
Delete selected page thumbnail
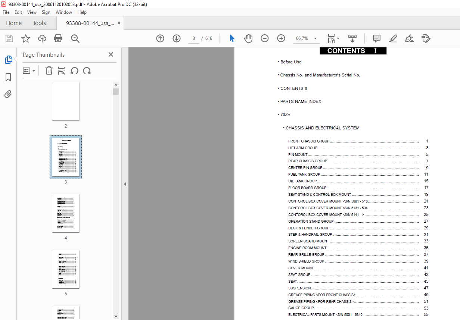[x=49, y=70]
